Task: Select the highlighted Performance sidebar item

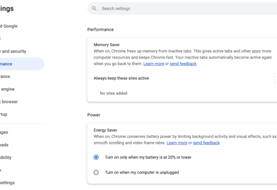Action: coord(22,64)
